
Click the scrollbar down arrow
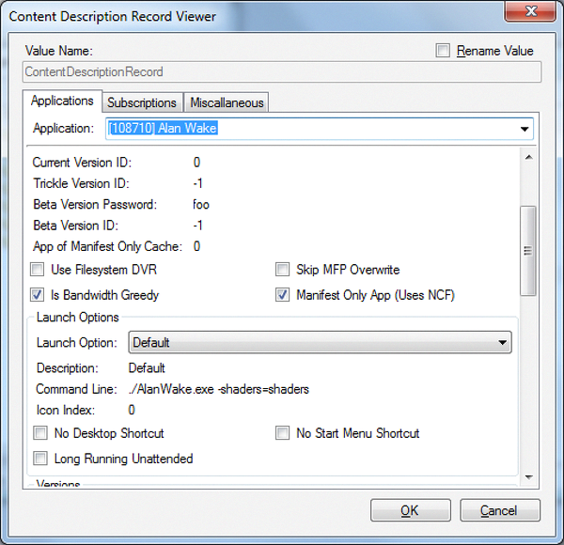click(527, 478)
